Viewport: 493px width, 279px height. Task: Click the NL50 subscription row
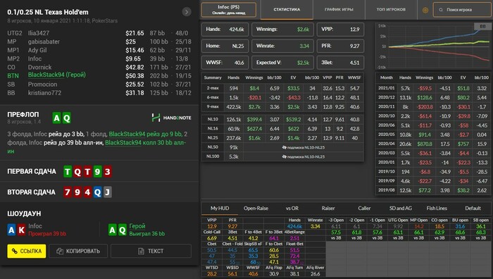[282, 147]
